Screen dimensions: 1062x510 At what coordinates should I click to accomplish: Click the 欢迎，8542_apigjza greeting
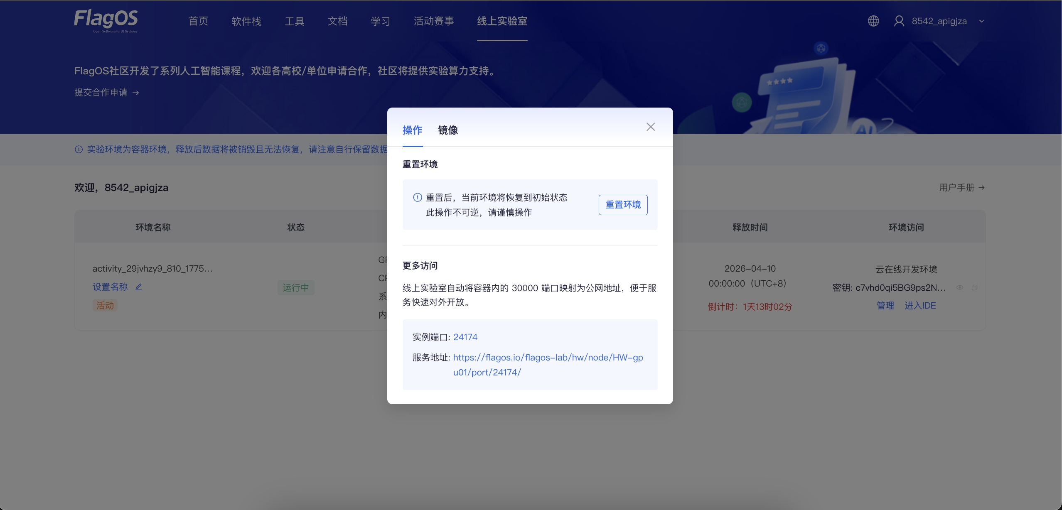point(121,188)
